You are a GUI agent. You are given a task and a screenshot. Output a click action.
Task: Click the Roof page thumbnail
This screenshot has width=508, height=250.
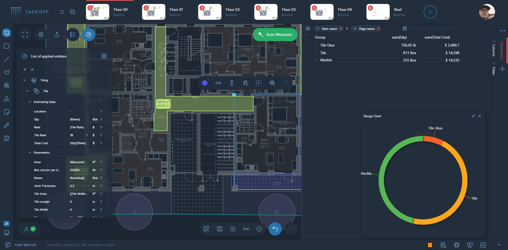(x=378, y=12)
